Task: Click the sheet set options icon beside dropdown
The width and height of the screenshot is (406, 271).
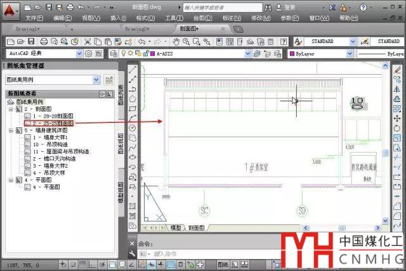Action: pos(108,80)
